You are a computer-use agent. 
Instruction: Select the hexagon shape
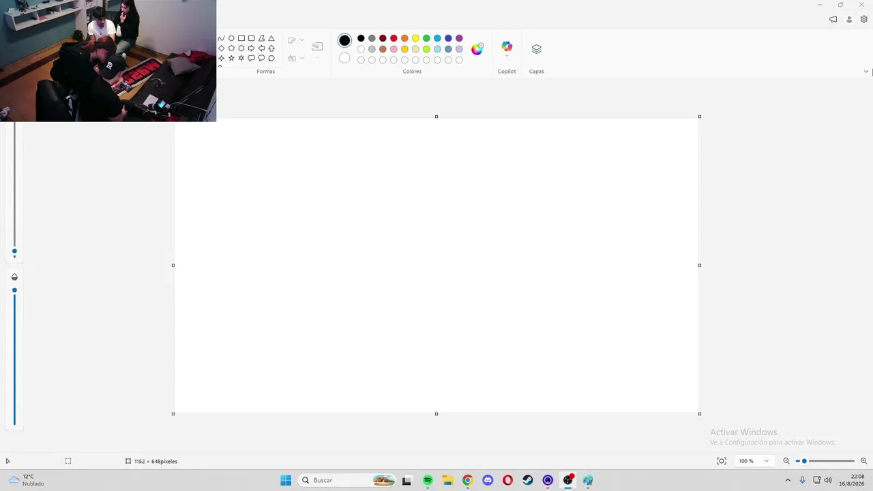click(x=241, y=48)
